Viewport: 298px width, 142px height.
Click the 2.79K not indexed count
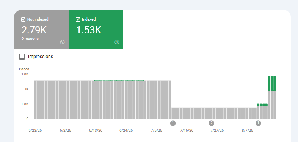pos(34,30)
